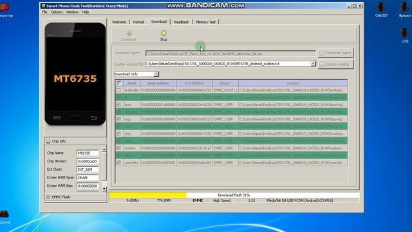This screenshot has width=412, height=232.
Task: Click the Download Agent button
Action: 335,53
